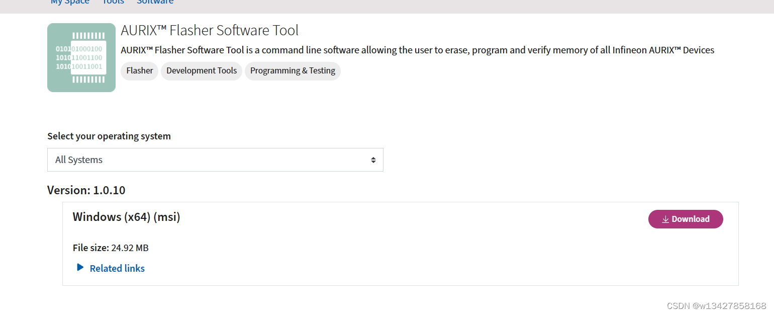The height and width of the screenshot is (314, 774).
Task: Click the AURIX Flasher Software Tool title
Action: coord(210,31)
